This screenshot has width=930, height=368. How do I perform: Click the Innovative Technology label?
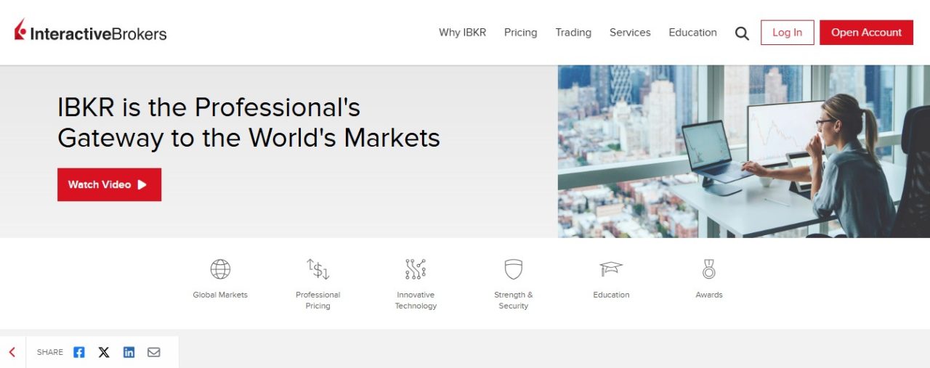(x=416, y=300)
